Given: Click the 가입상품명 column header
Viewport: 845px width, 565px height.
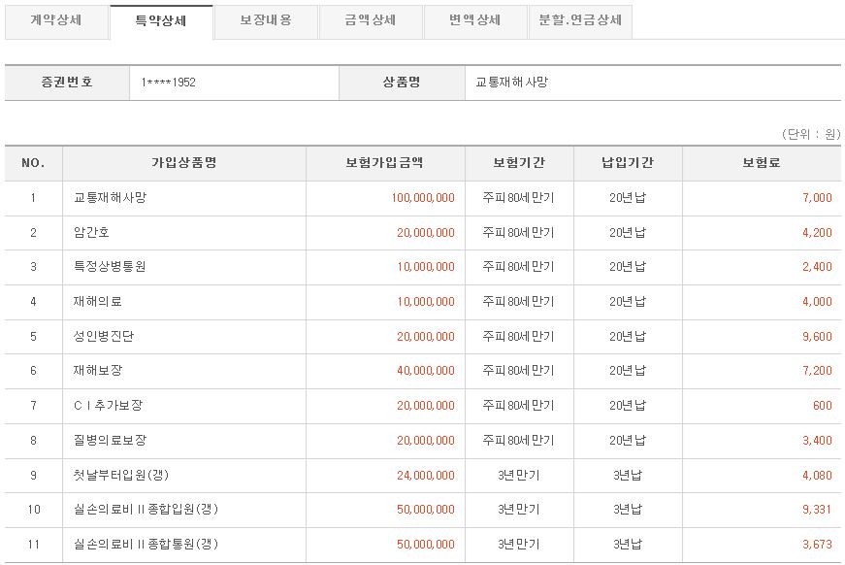Looking at the screenshot, I should click(x=183, y=163).
